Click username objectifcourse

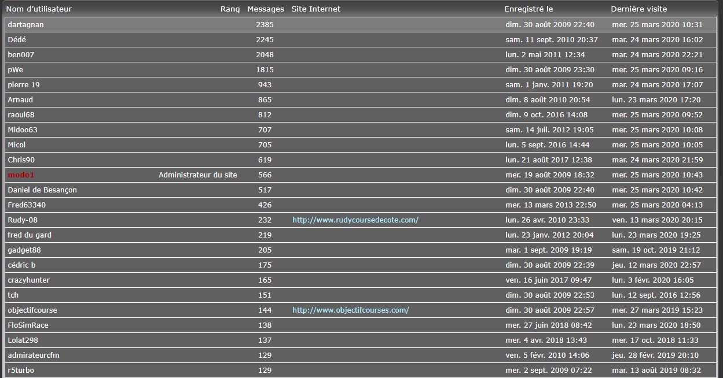click(x=32, y=310)
